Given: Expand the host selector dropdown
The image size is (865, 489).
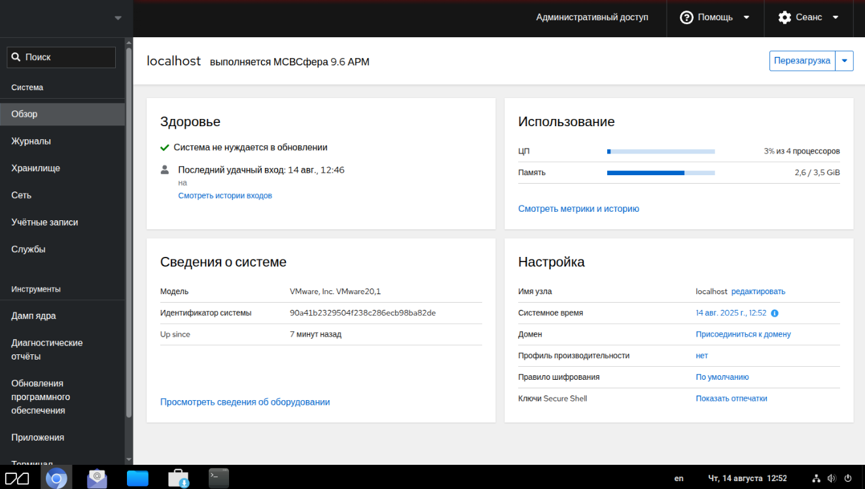Looking at the screenshot, I should 118,18.
